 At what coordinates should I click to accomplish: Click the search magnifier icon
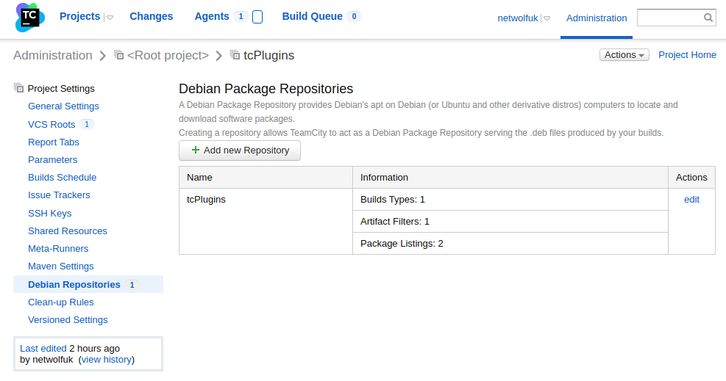(x=708, y=18)
